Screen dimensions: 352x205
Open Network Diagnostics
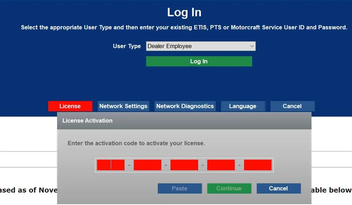pos(185,106)
